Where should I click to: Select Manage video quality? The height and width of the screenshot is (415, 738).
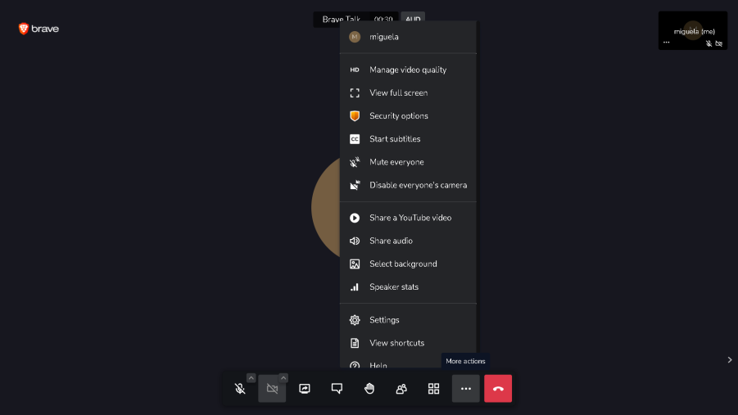pos(408,70)
